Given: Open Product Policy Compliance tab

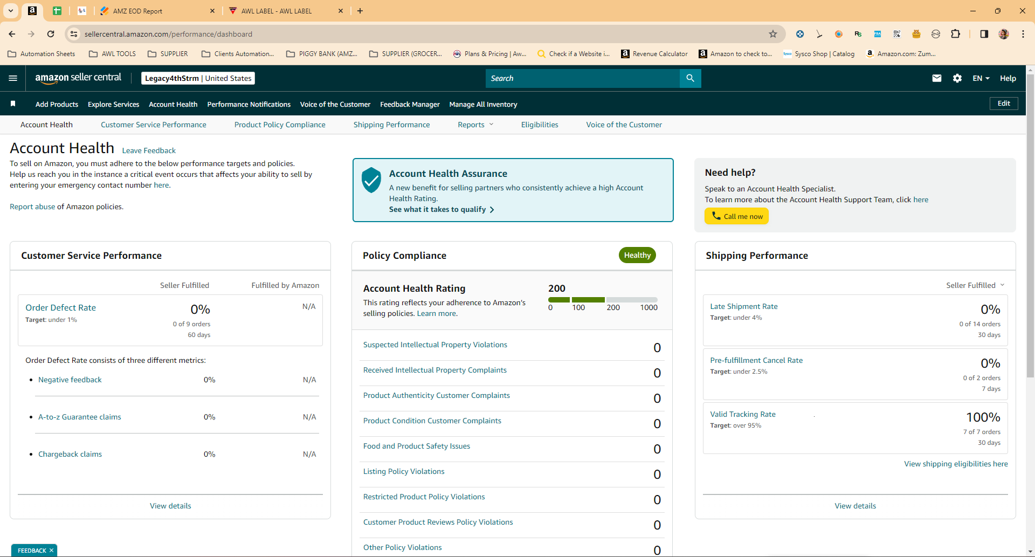Looking at the screenshot, I should pos(280,125).
